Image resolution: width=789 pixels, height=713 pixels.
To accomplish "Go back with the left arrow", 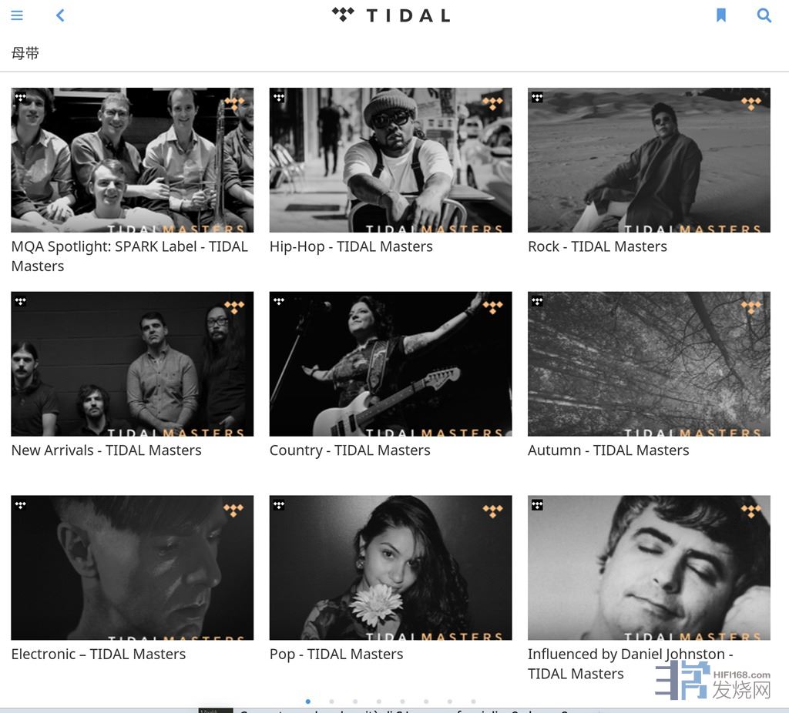I will coord(60,15).
